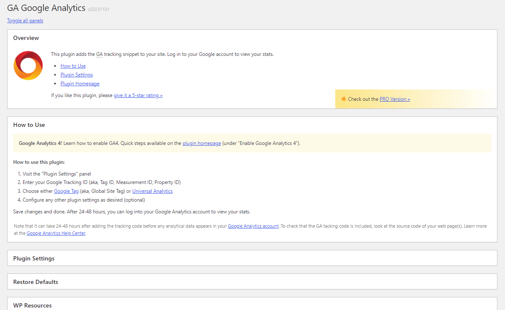The width and height of the screenshot is (505, 310).
Task: Click the 'How to use this plugin:' heading
Action: coord(39,162)
